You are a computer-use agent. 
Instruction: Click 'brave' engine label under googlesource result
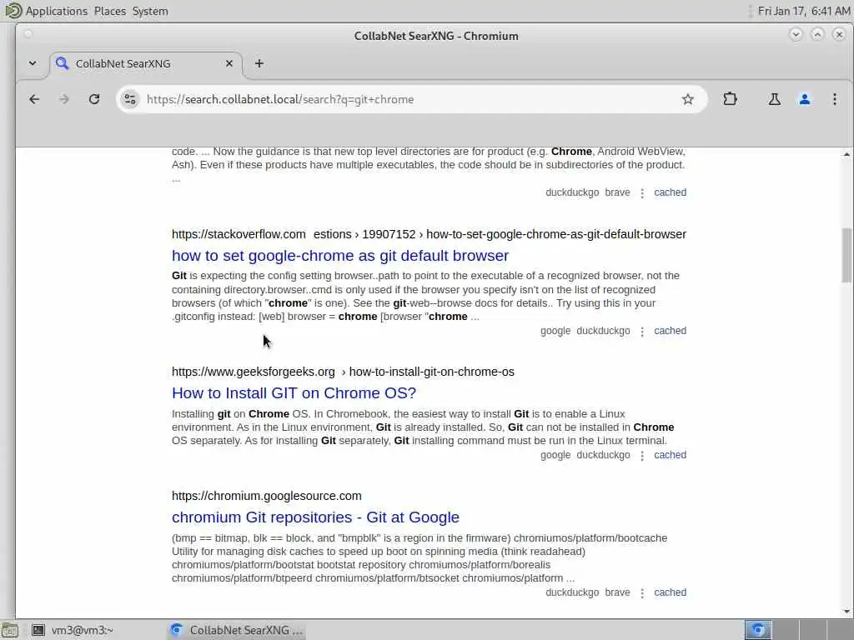pyautogui.click(x=617, y=592)
